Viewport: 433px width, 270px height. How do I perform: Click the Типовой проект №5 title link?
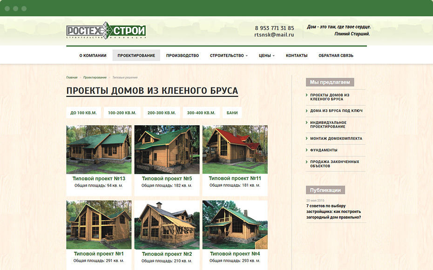click(x=167, y=178)
